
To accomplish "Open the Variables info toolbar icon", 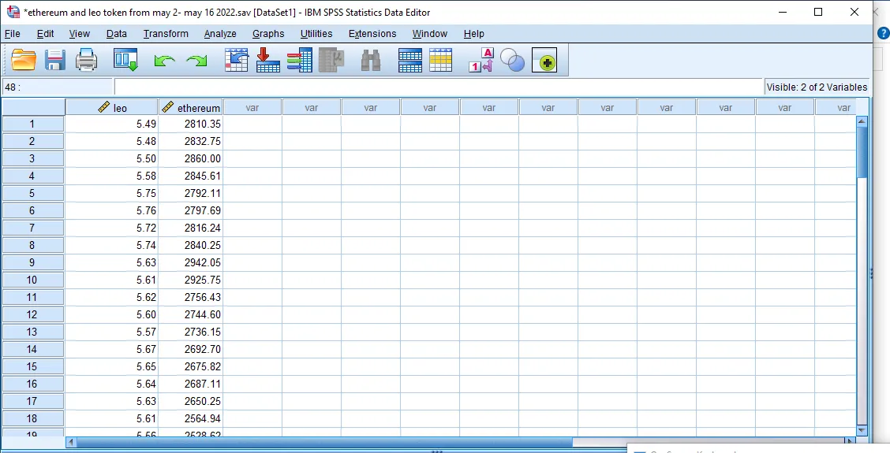I will [x=300, y=60].
